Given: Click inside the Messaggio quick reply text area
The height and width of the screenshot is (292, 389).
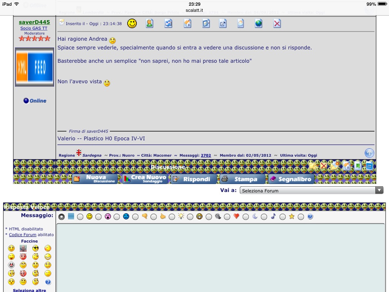Looking at the screenshot, I should pyautogui.click(x=221, y=258).
